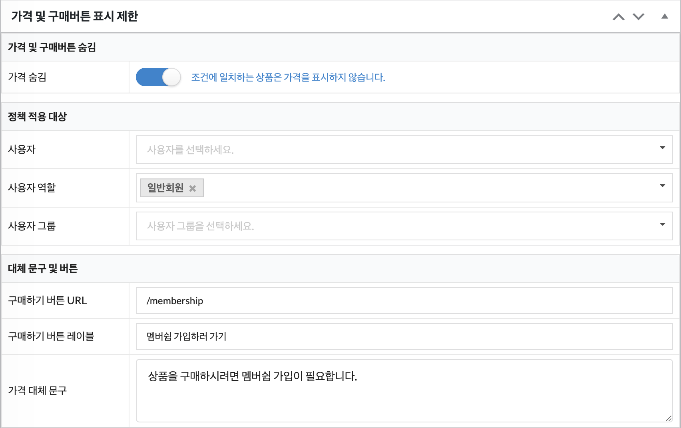
Task: Expand the 사용자 역할 dropdown arrow
Action: tap(662, 186)
